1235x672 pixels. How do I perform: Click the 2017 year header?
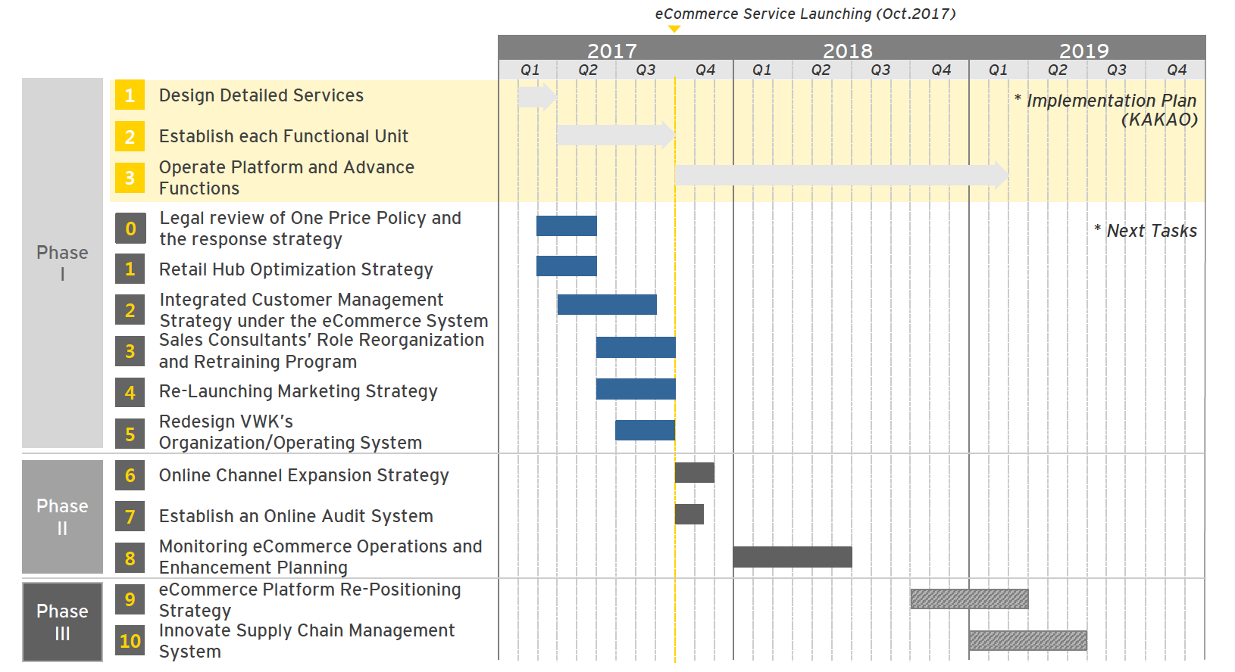tap(612, 51)
